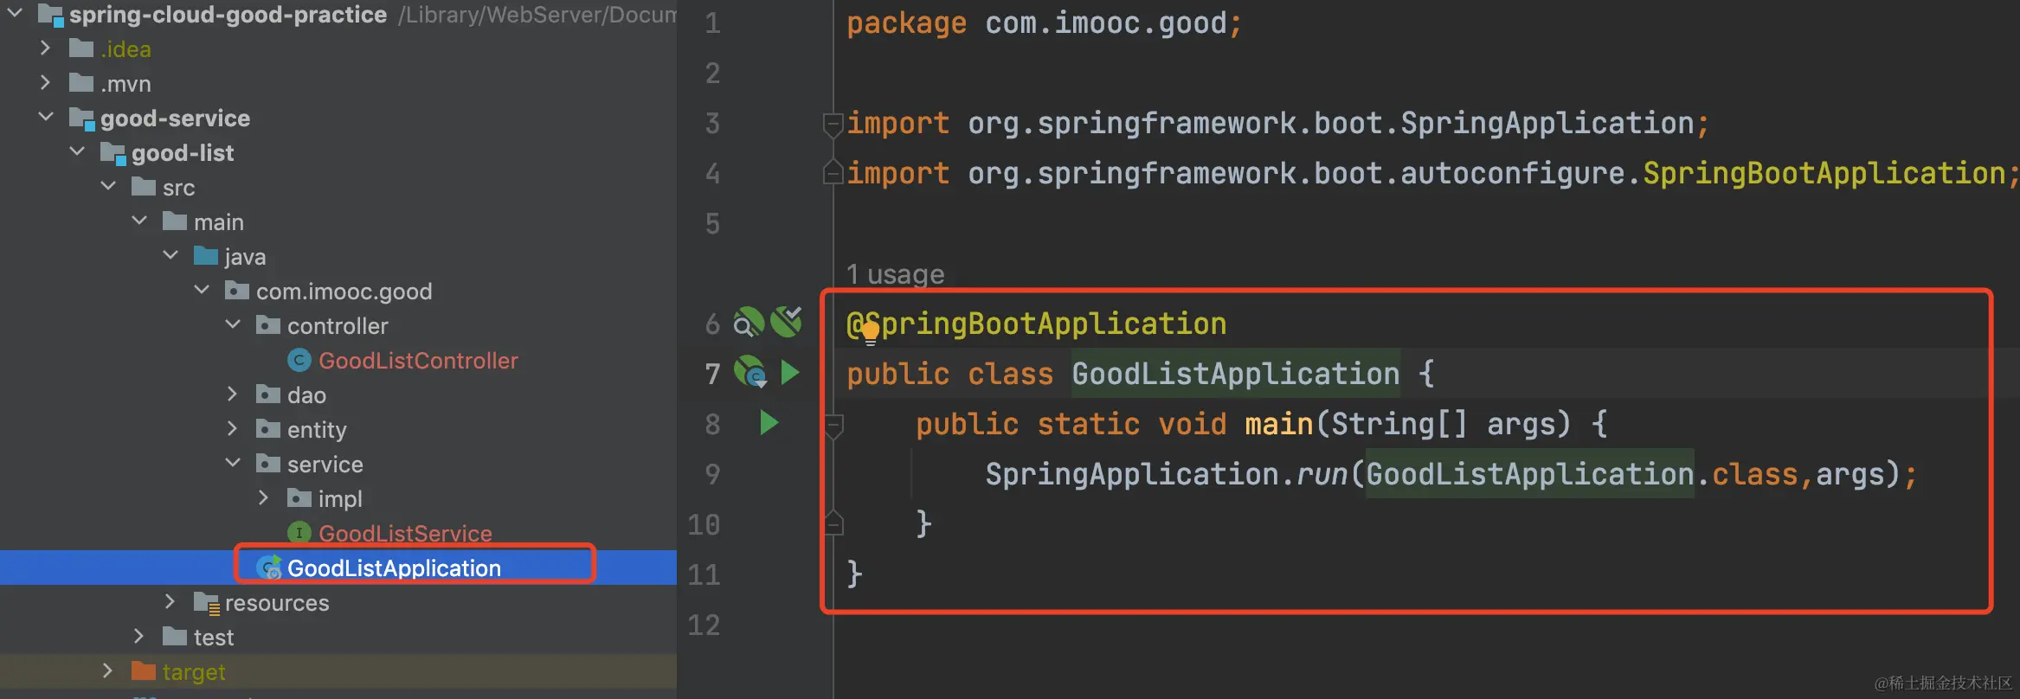Toggle the fold marker on main method line
Screen dimensions: 2020x699
tap(833, 424)
